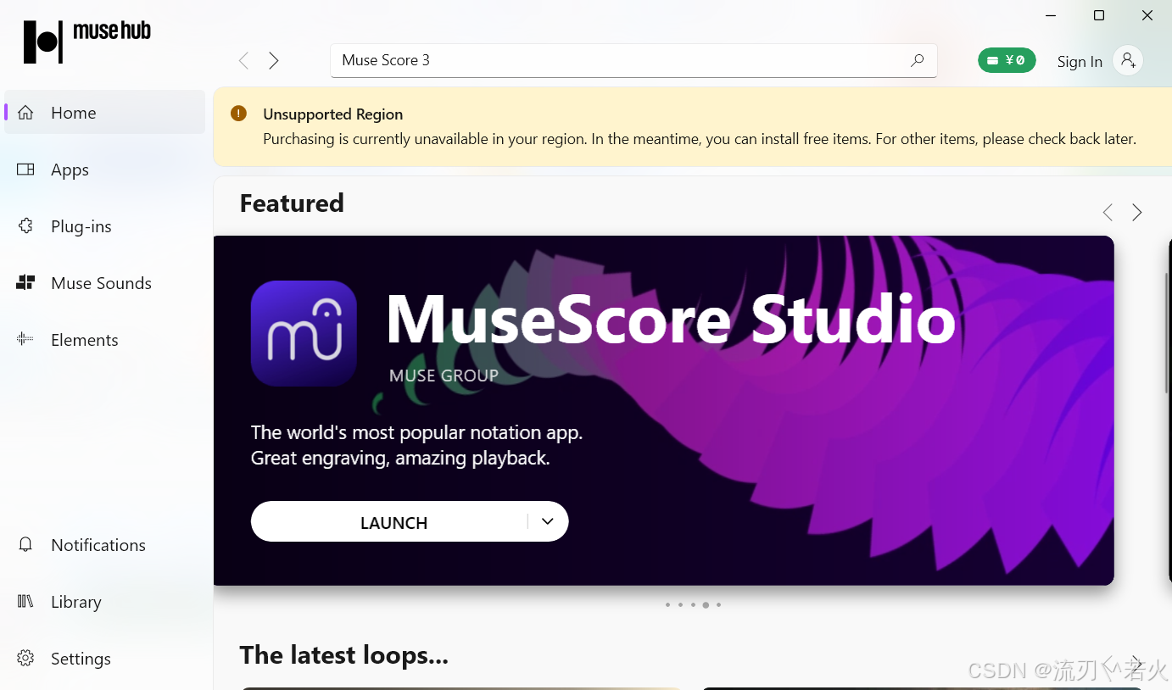
Task: Click the MuseScore Studio app icon
Action: [304, 333]
